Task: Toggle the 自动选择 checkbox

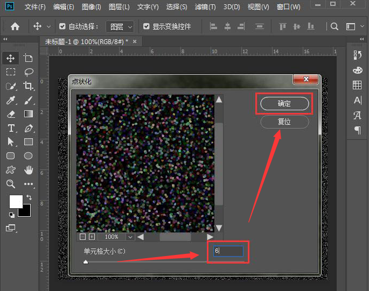Action: [x=62, y=26]
